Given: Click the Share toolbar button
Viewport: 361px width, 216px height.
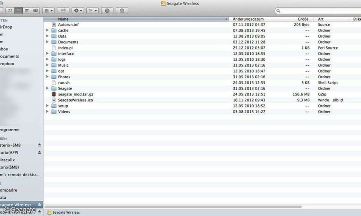Looking at the screenshot, I should (x=63, y=11).
